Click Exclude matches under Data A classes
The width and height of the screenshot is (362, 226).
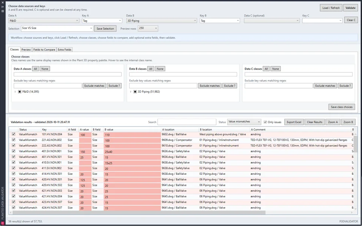point(94,86)
